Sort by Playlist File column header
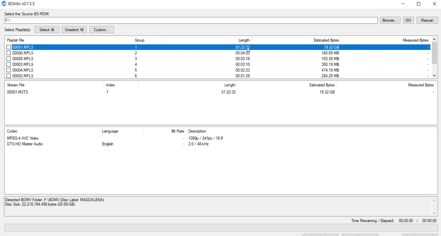This screenshot has width=441, height=236. (x=69, y=40)
